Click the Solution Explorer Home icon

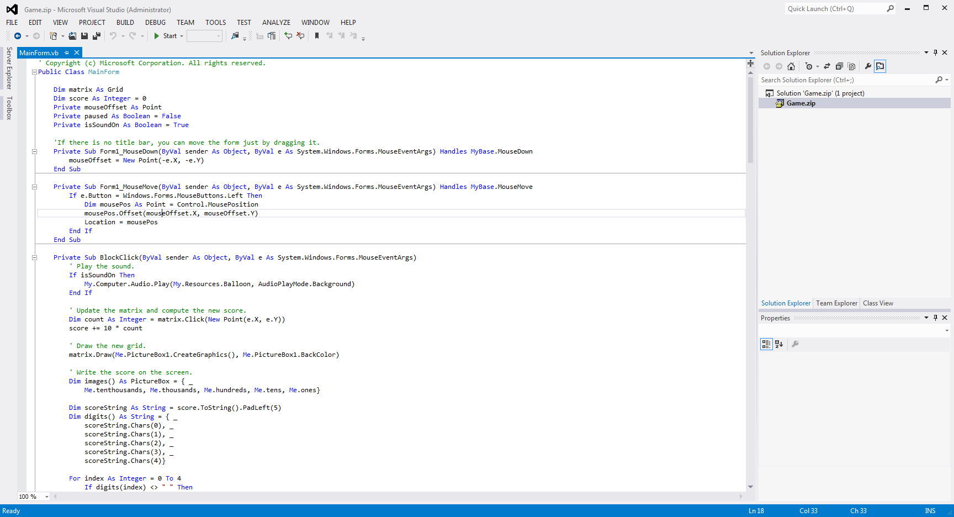point(791,66)
